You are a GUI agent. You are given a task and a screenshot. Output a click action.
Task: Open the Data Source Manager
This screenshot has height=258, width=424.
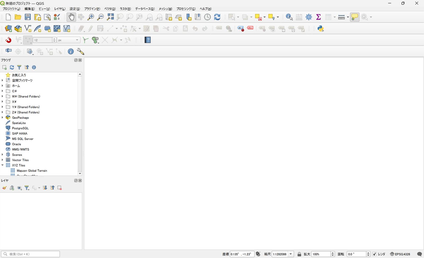pos(8,29)
